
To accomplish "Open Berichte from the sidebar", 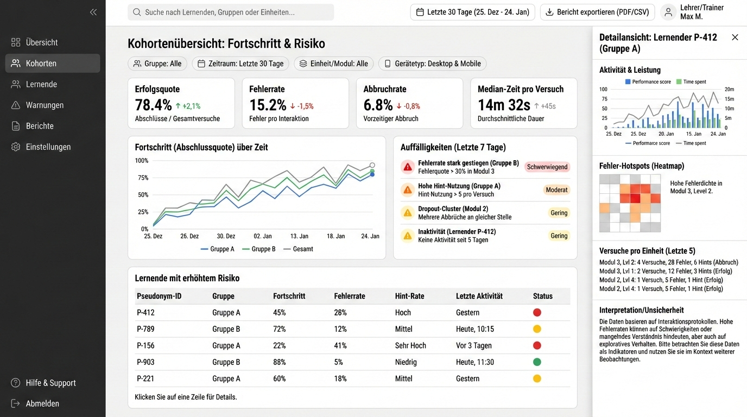I will tap(40, 126).
